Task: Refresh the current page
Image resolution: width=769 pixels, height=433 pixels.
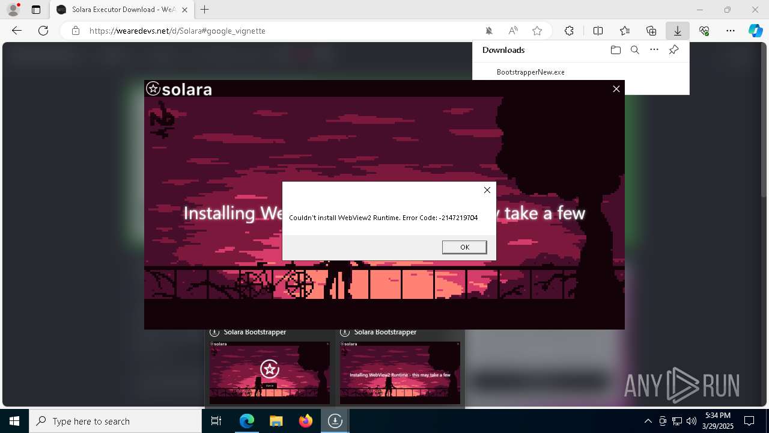Action: point(43,31)
